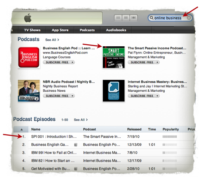Viewport: 202px width, 177px height.
Task: Subscribe free to Business English Pod
Action: pyautogui.click(x=57, y=62)
